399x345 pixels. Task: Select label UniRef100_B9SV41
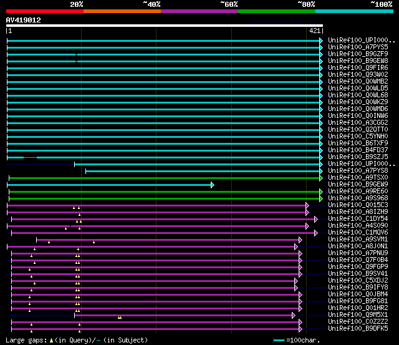pos(358,274)
